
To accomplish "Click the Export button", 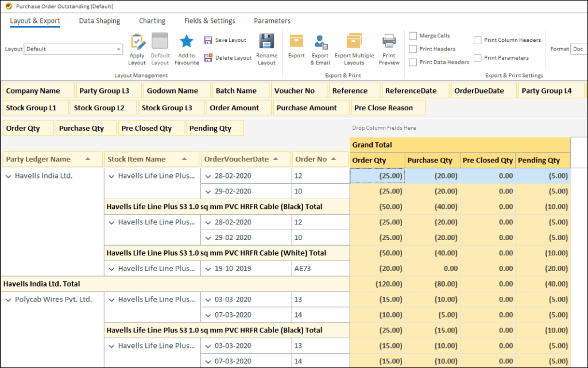I will coord(296,48).
